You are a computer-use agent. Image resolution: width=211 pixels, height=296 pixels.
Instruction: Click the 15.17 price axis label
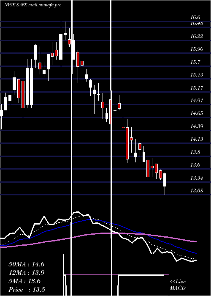pyautogui.click(x=197, y=88)
